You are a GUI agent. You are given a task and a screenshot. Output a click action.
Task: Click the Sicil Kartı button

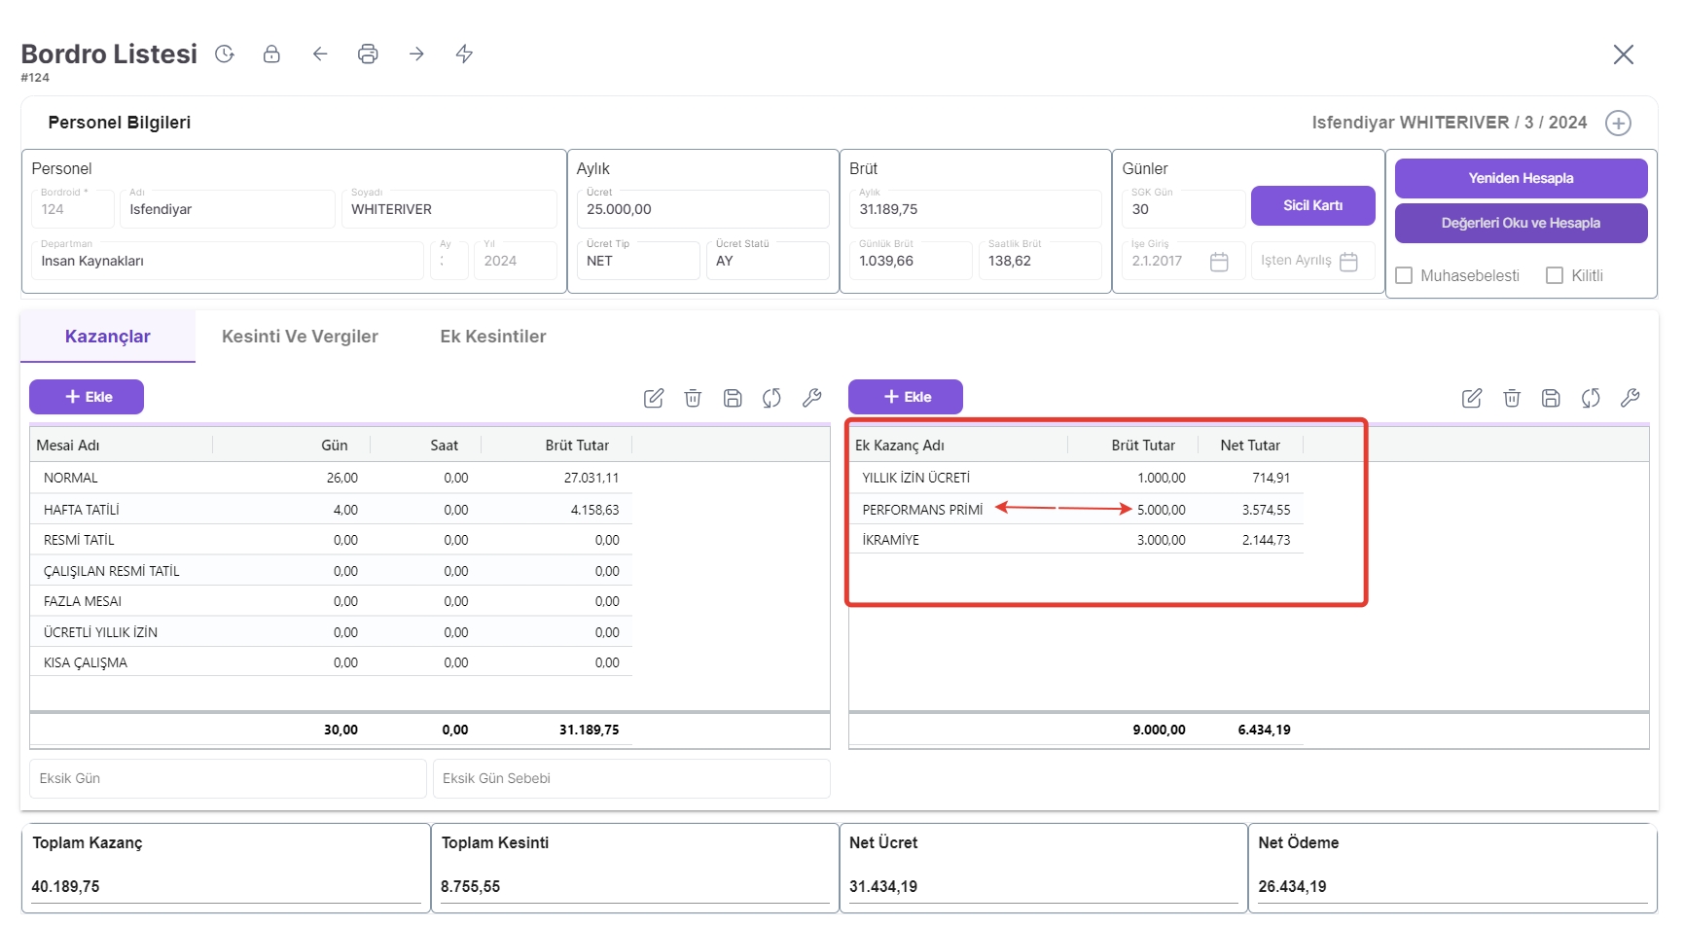coord(1312,206)
